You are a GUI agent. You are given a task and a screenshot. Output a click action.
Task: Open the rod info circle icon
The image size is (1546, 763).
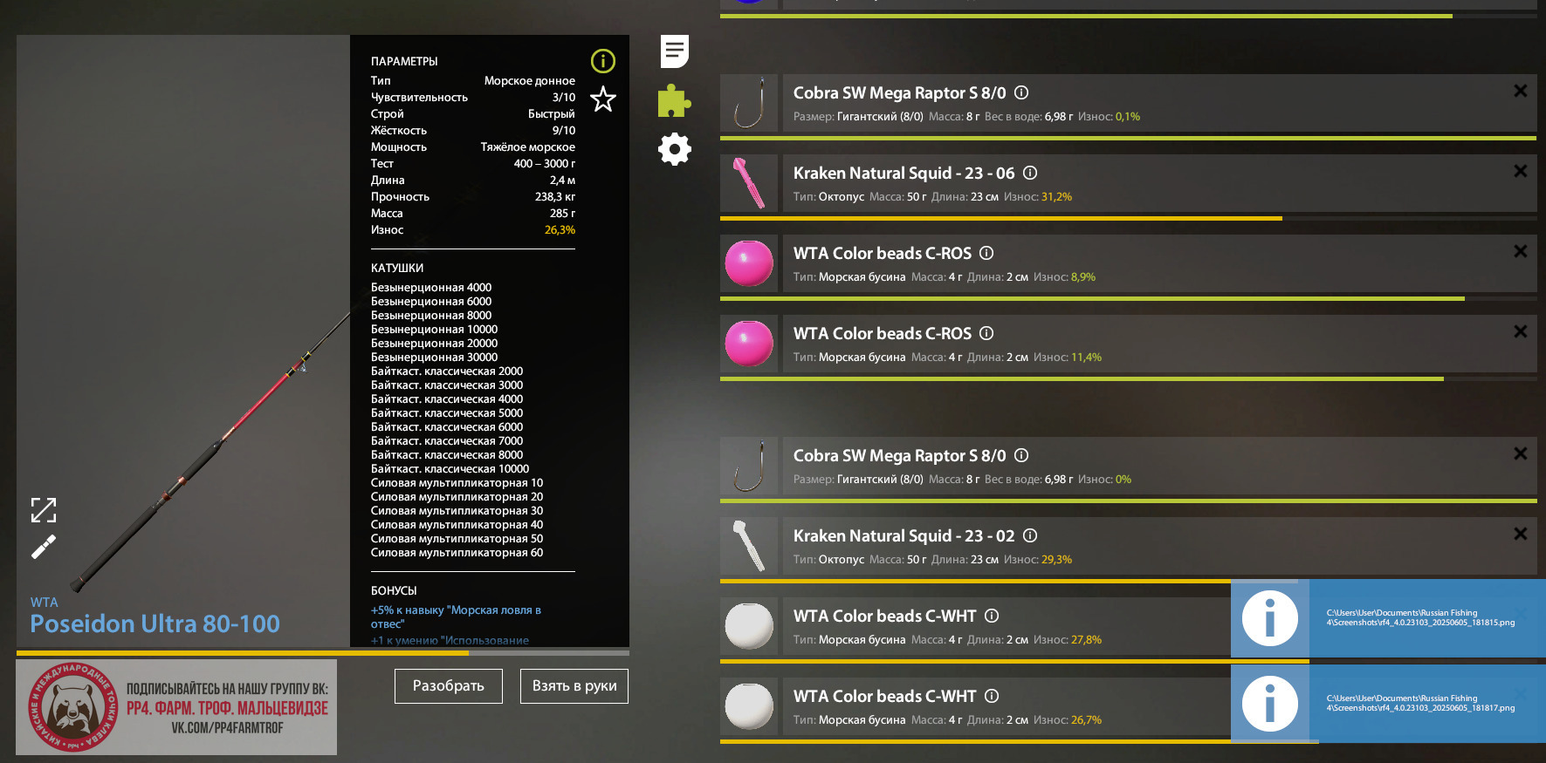(603, 61)
